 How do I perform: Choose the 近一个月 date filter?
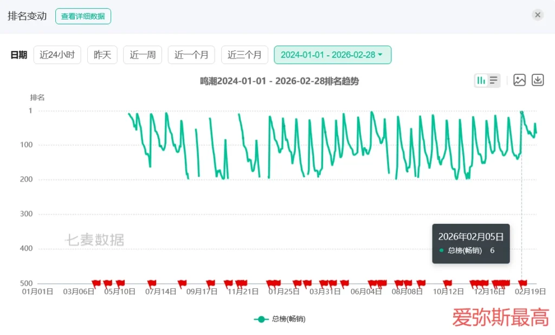pyautogui.click(x=191, y=55)
